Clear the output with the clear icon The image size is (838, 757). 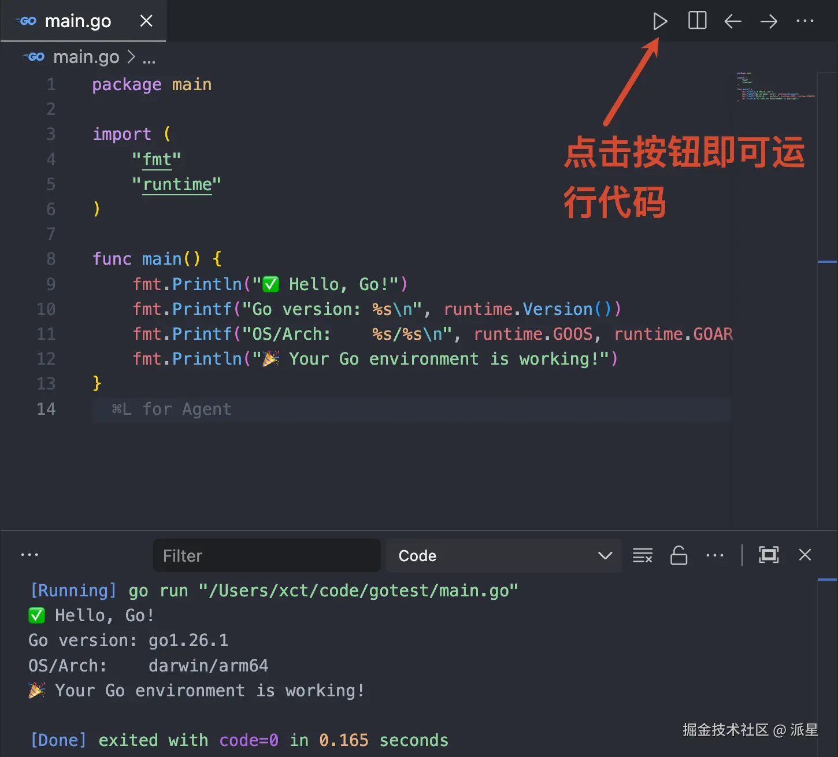click(x=643, y=555)
